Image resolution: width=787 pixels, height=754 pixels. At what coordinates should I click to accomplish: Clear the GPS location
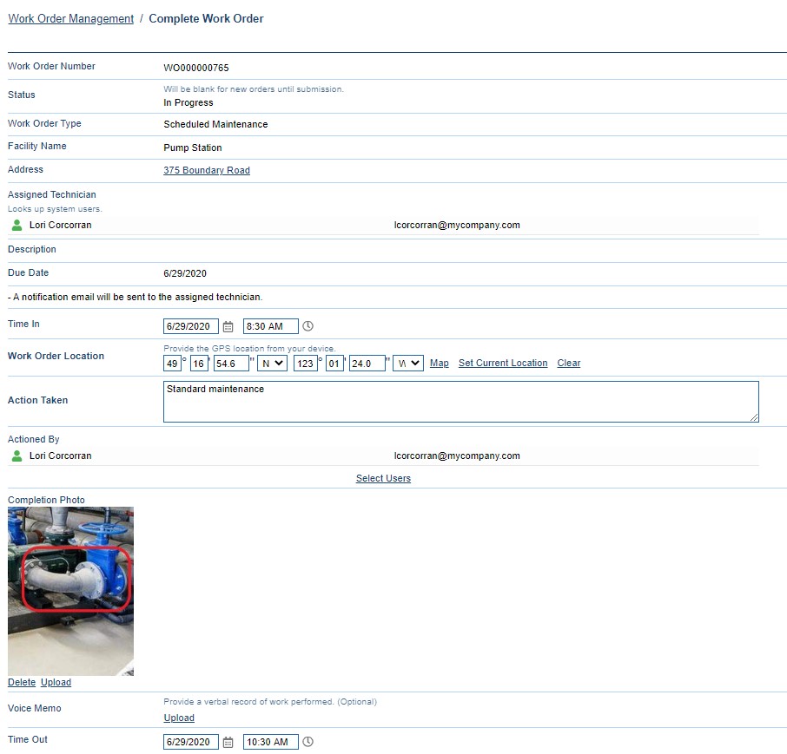(x=568, y=363)
